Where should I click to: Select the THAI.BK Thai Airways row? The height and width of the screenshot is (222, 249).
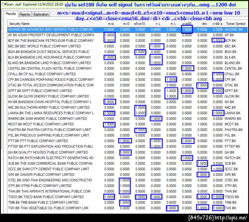pos(127,191)
